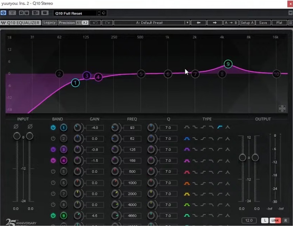Screen dimensions: 293x226
Task: Select high shelf type for band 5
Action: coord(203,172)
